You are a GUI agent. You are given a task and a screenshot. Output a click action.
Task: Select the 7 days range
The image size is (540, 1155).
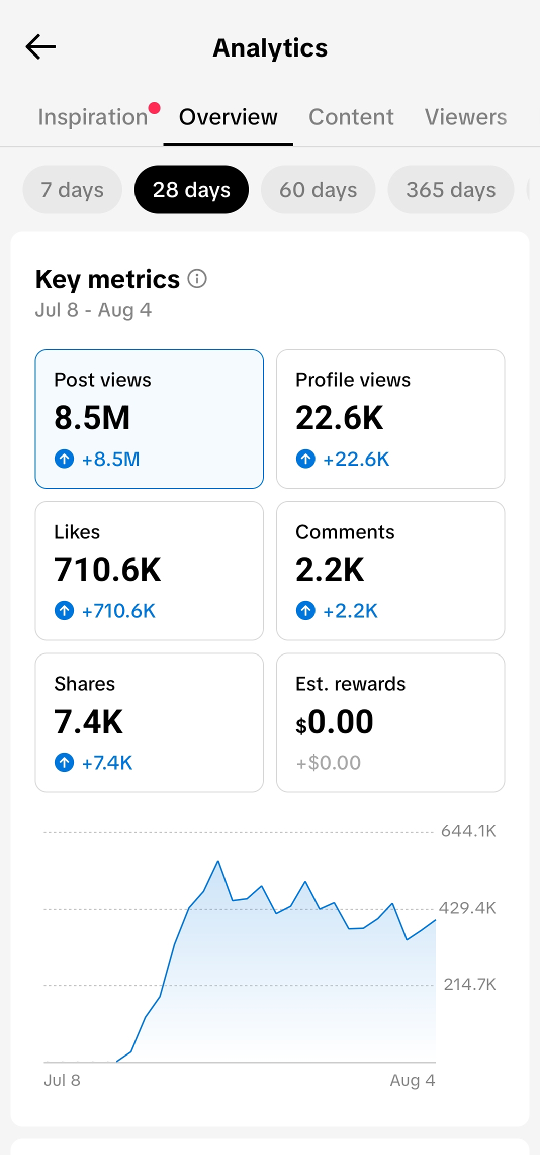72,189
